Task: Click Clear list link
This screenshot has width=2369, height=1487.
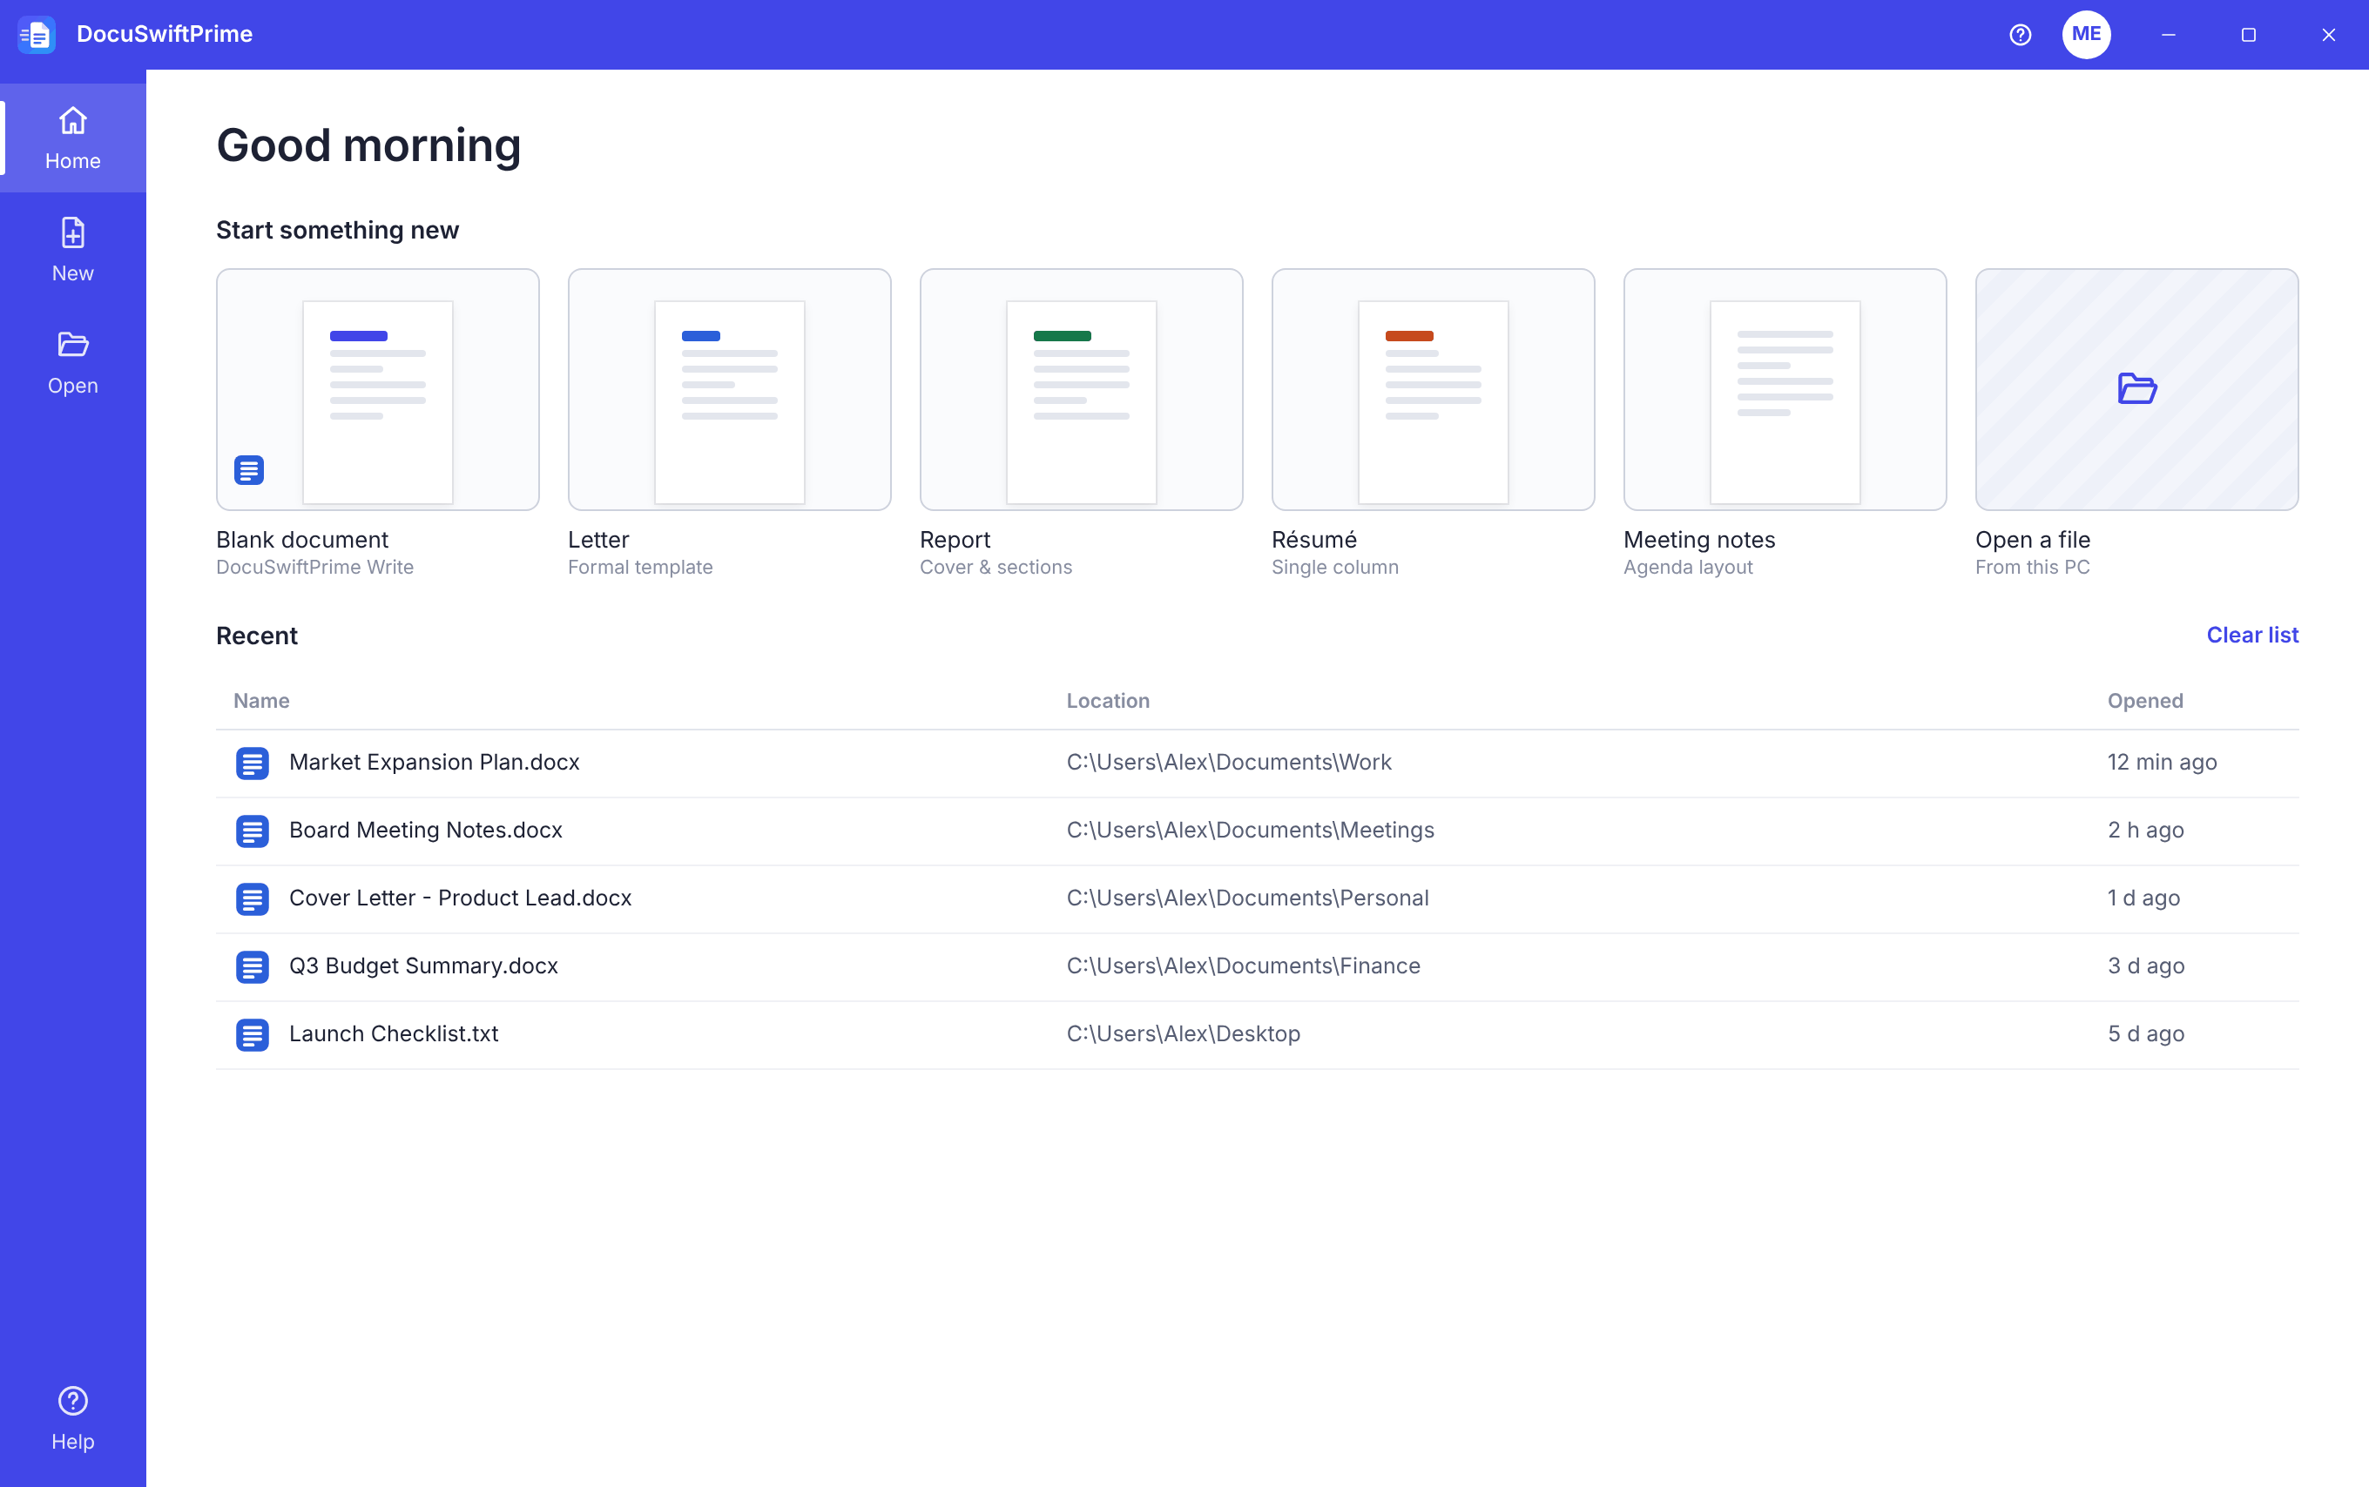Action: [x=2252, y=636]
